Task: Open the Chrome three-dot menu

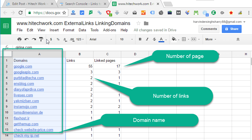Action: pos(249,13)
